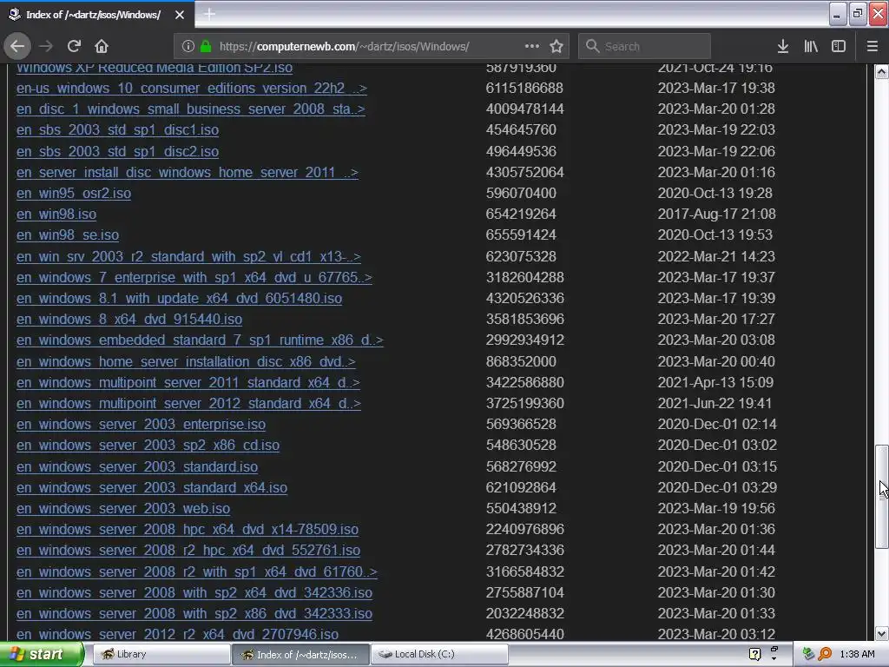
Task: Download en_windows_server_2003_standard_x64.iso
Action: pos(152,488)
